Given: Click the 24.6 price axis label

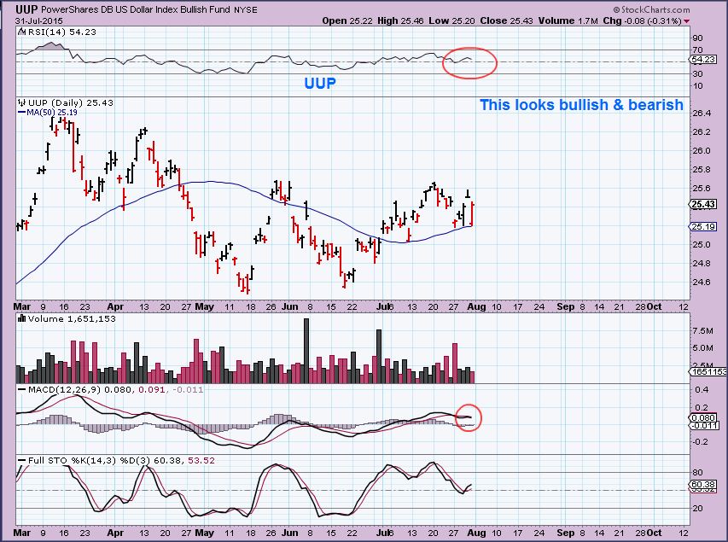Looking at the screenshot, I should (701, 282).
